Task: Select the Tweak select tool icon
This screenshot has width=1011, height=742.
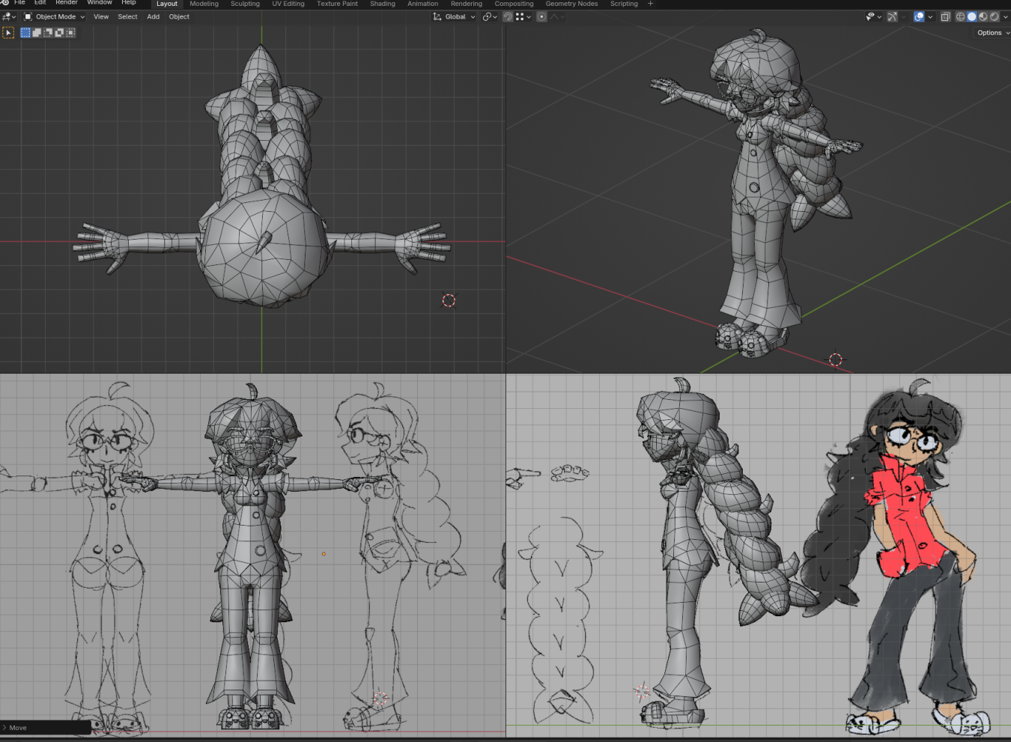Action: (x=8, y=33)
